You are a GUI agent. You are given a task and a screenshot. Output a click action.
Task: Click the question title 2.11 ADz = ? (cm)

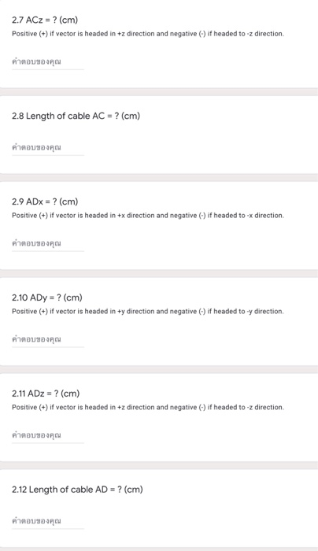(46, 394)
